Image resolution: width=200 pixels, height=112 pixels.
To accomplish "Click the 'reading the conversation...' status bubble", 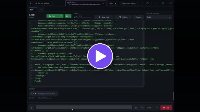I will pos(44,94).
